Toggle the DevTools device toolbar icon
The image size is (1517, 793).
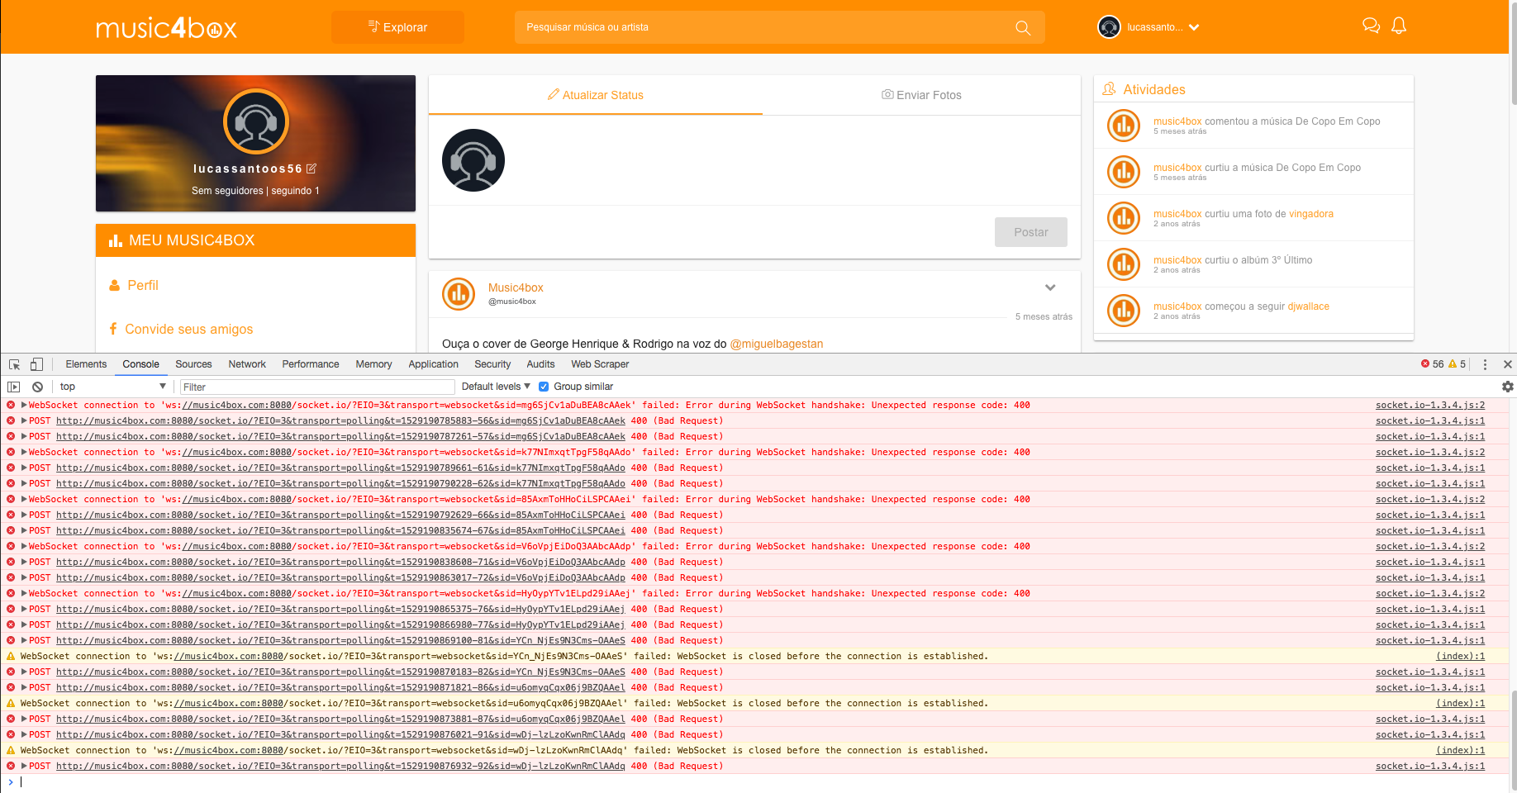click(36, 364)
